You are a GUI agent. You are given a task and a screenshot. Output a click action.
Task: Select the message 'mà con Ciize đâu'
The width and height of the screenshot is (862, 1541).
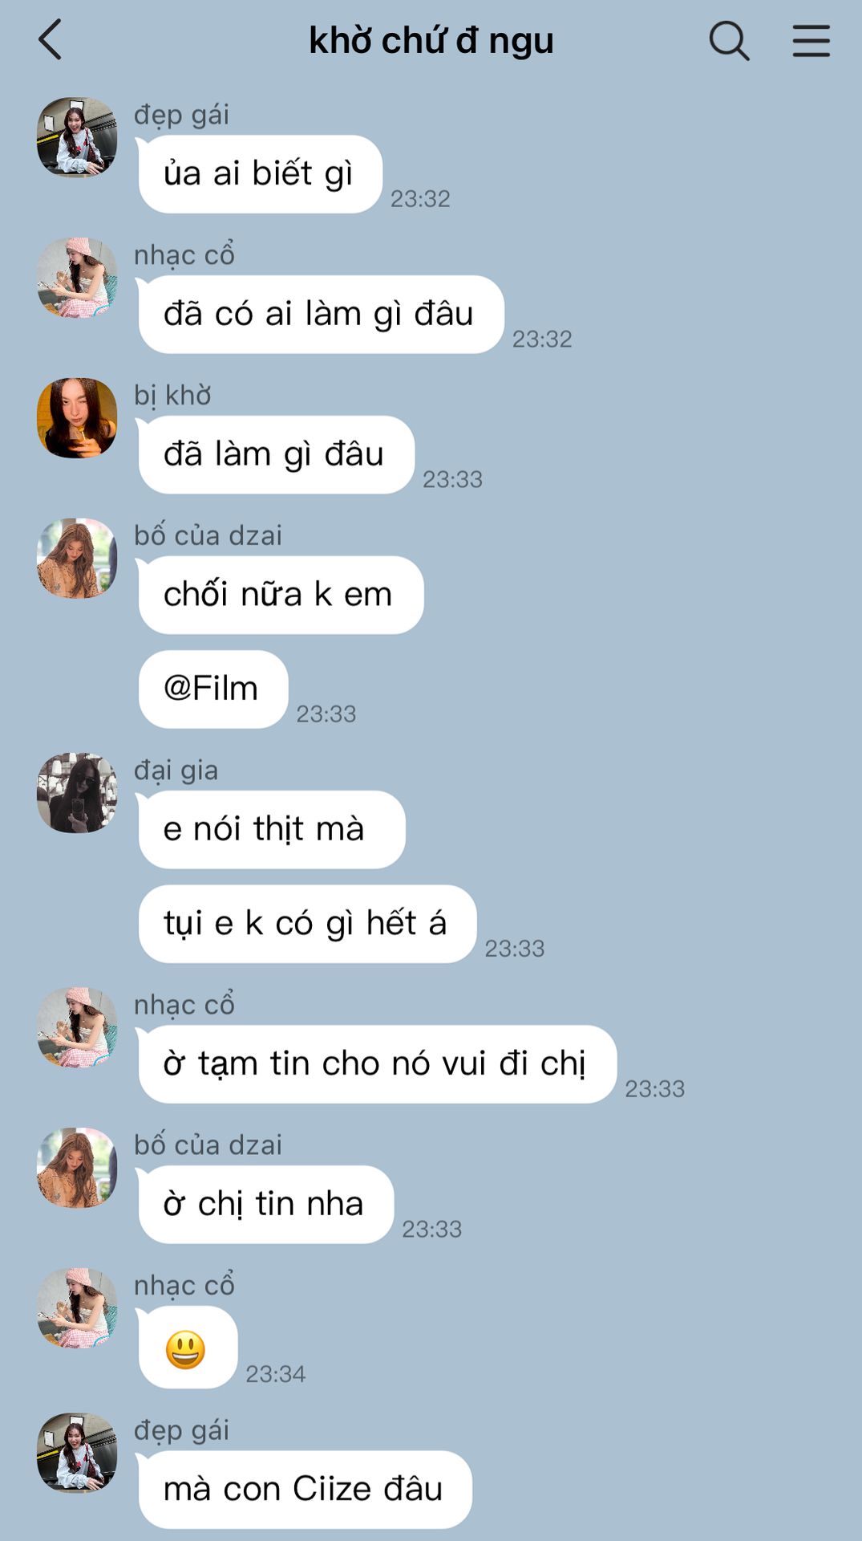pyautogui.click(x=305, y=1490)
